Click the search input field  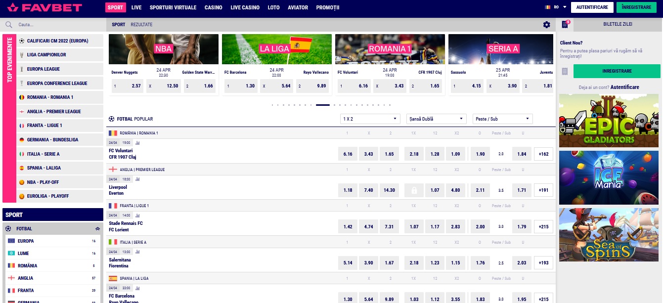pyautogui.click(x=59, y=25)
